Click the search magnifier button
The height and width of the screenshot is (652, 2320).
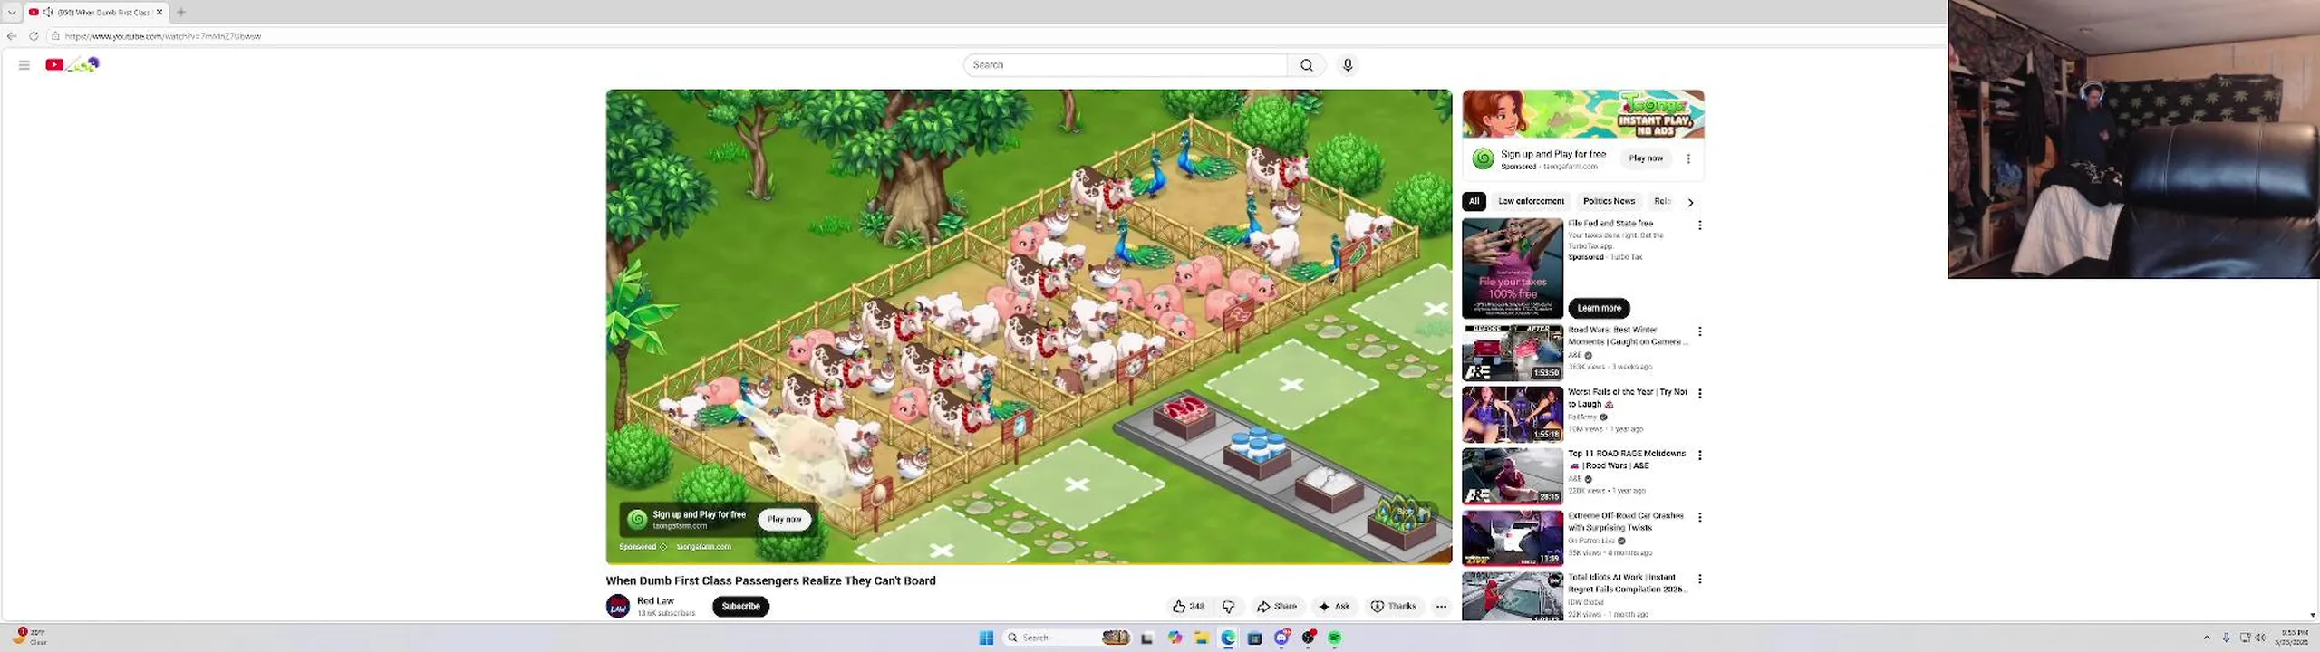[1306, 65]
